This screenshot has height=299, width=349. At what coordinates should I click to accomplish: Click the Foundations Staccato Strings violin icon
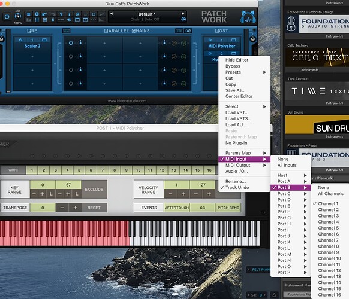pos(291,25)
